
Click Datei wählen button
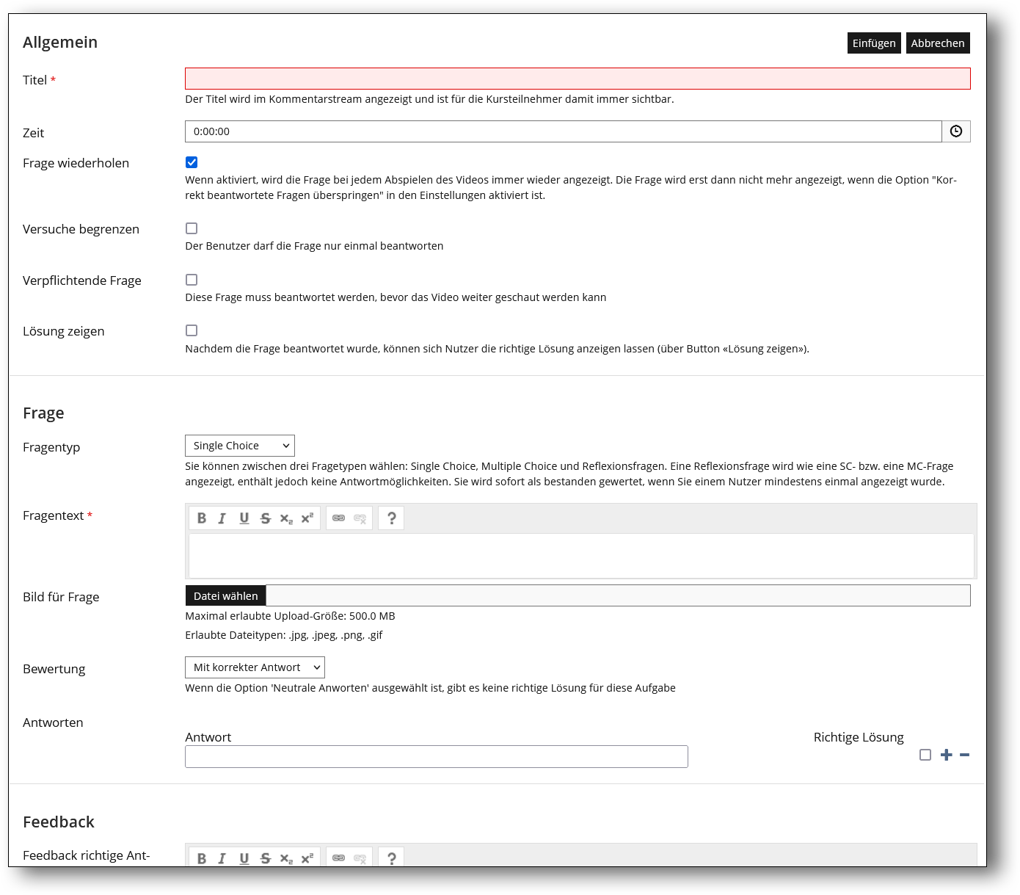click(x=225, y=596)
